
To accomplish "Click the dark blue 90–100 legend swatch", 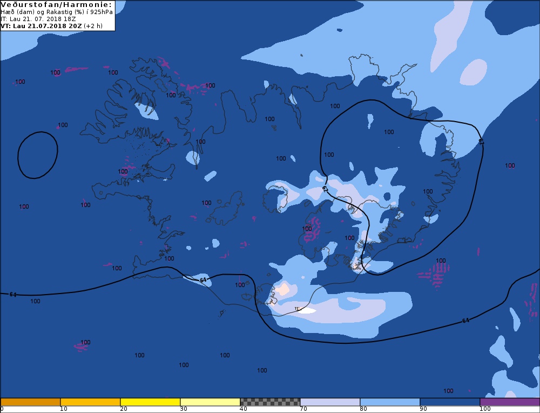I will click(x=450, y=402).
